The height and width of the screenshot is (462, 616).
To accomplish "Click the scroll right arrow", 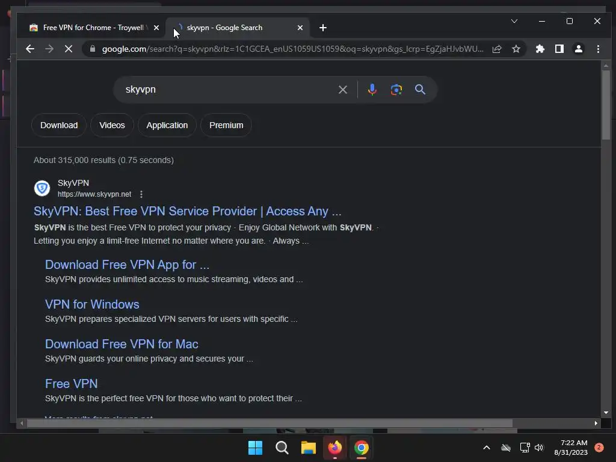I will (x=596, y=423).
